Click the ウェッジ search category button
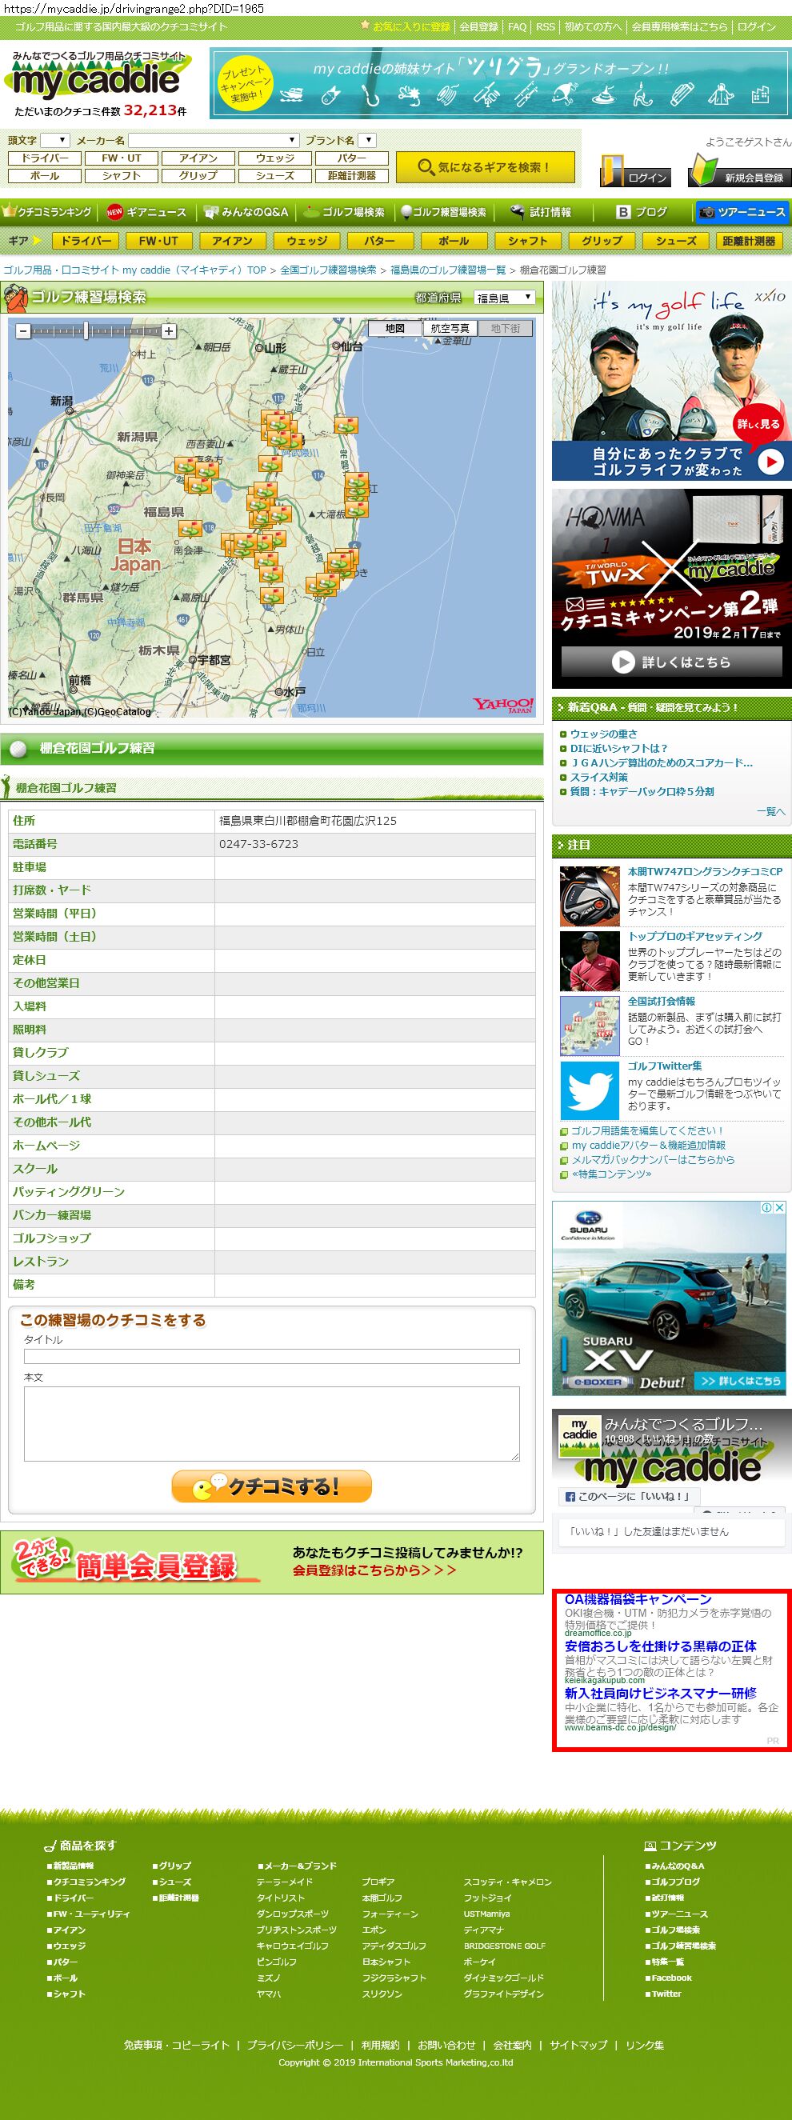792x2120 pixels. (275, 158)
